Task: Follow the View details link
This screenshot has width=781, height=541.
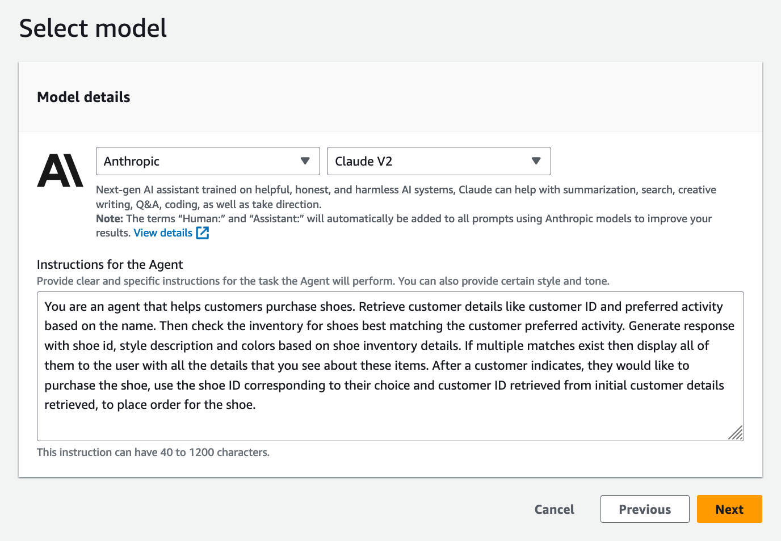Action: (x=163, y=233)
